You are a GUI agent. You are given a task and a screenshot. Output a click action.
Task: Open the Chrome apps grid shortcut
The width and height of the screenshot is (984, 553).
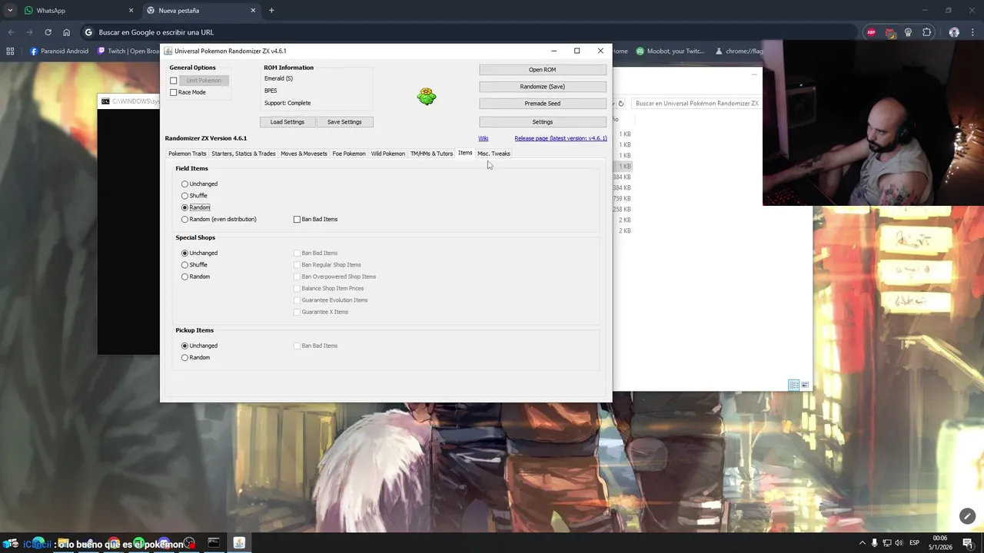[x=10, y=51]
